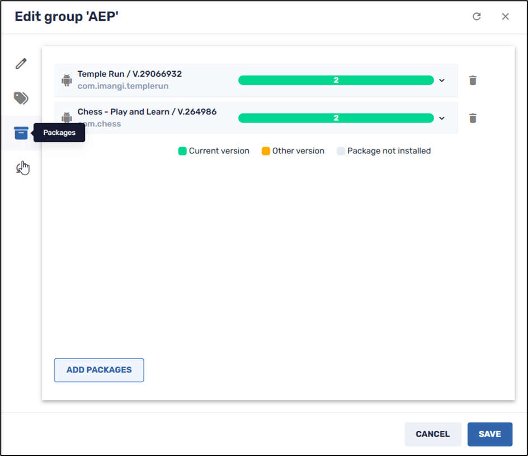
Task: Click the orange Other version legend swatch
Action: [266, 151]
